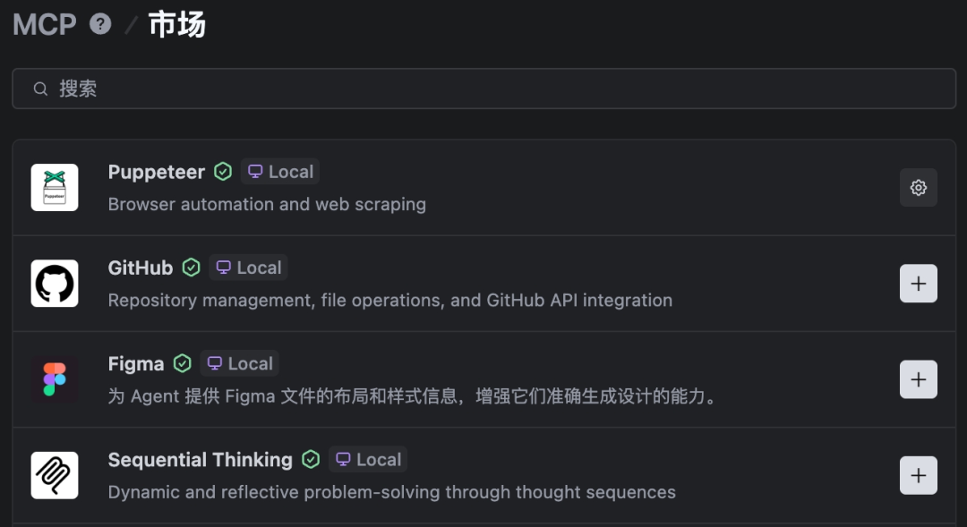The image size is (967, 527).
Task: Click the help question mark icon beside MCP
Action: tap(100, 24)
